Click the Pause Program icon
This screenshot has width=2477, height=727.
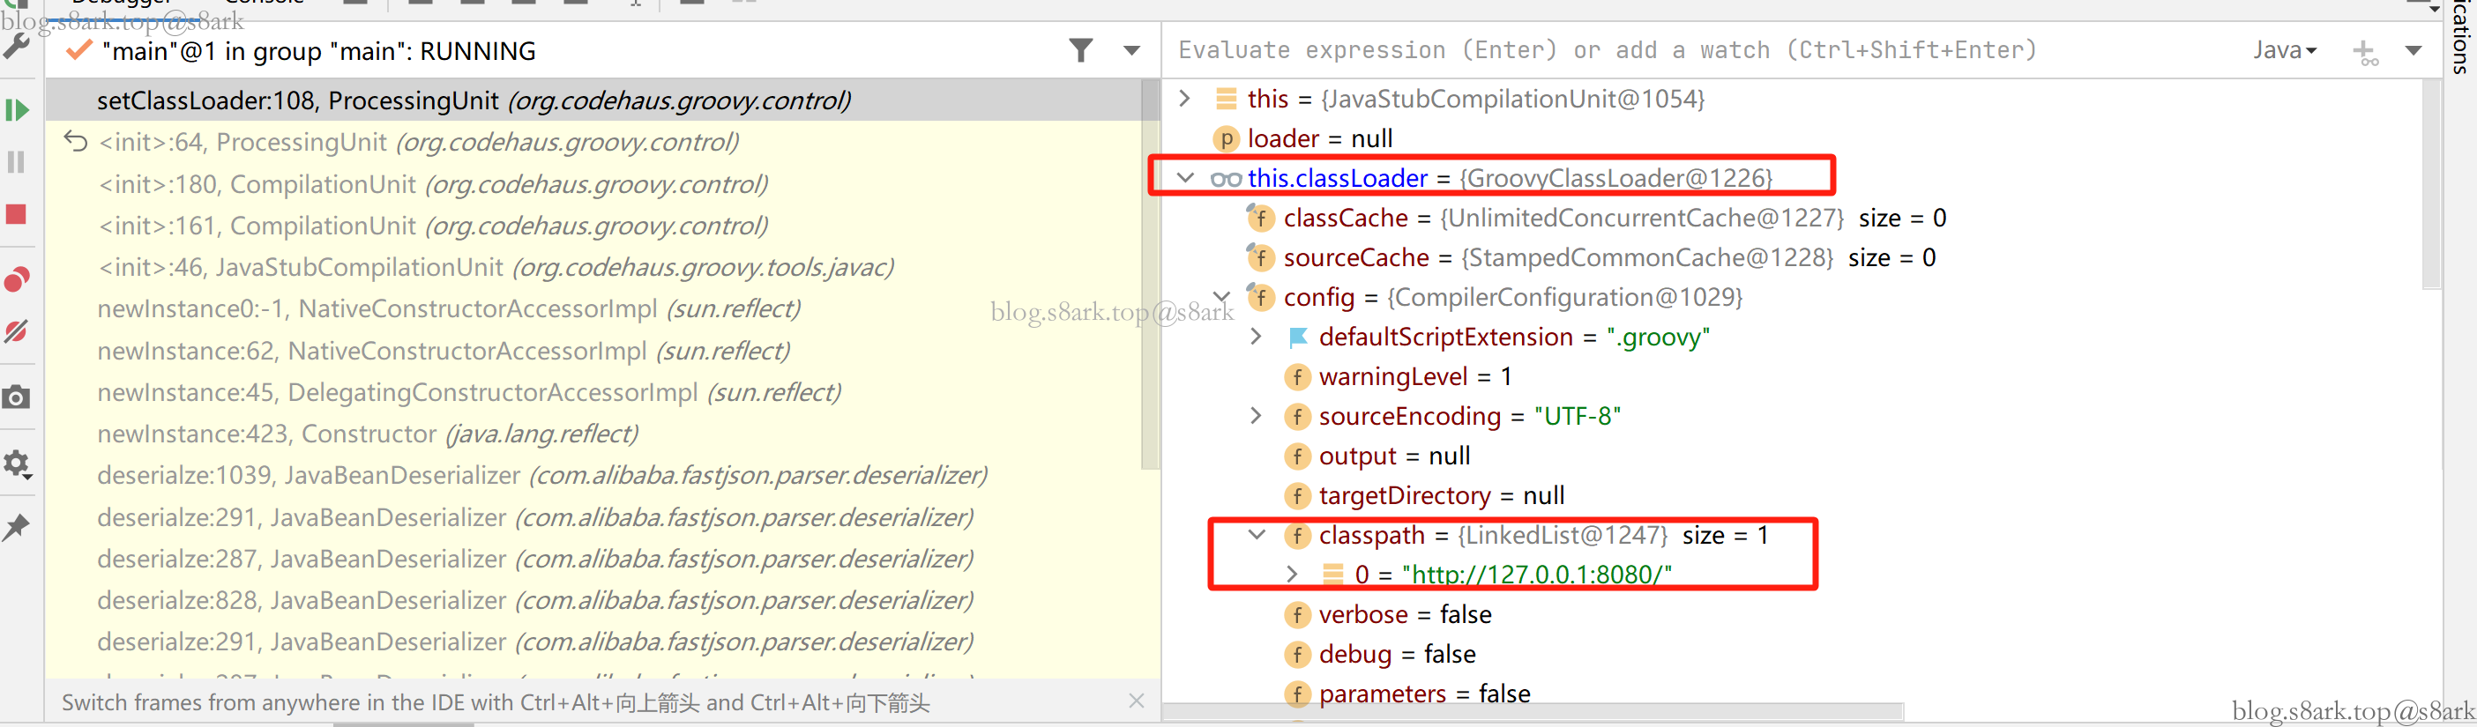(17, 162)
